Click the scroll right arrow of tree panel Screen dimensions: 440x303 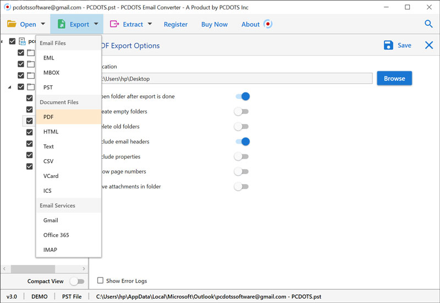[x=84, y=269]
